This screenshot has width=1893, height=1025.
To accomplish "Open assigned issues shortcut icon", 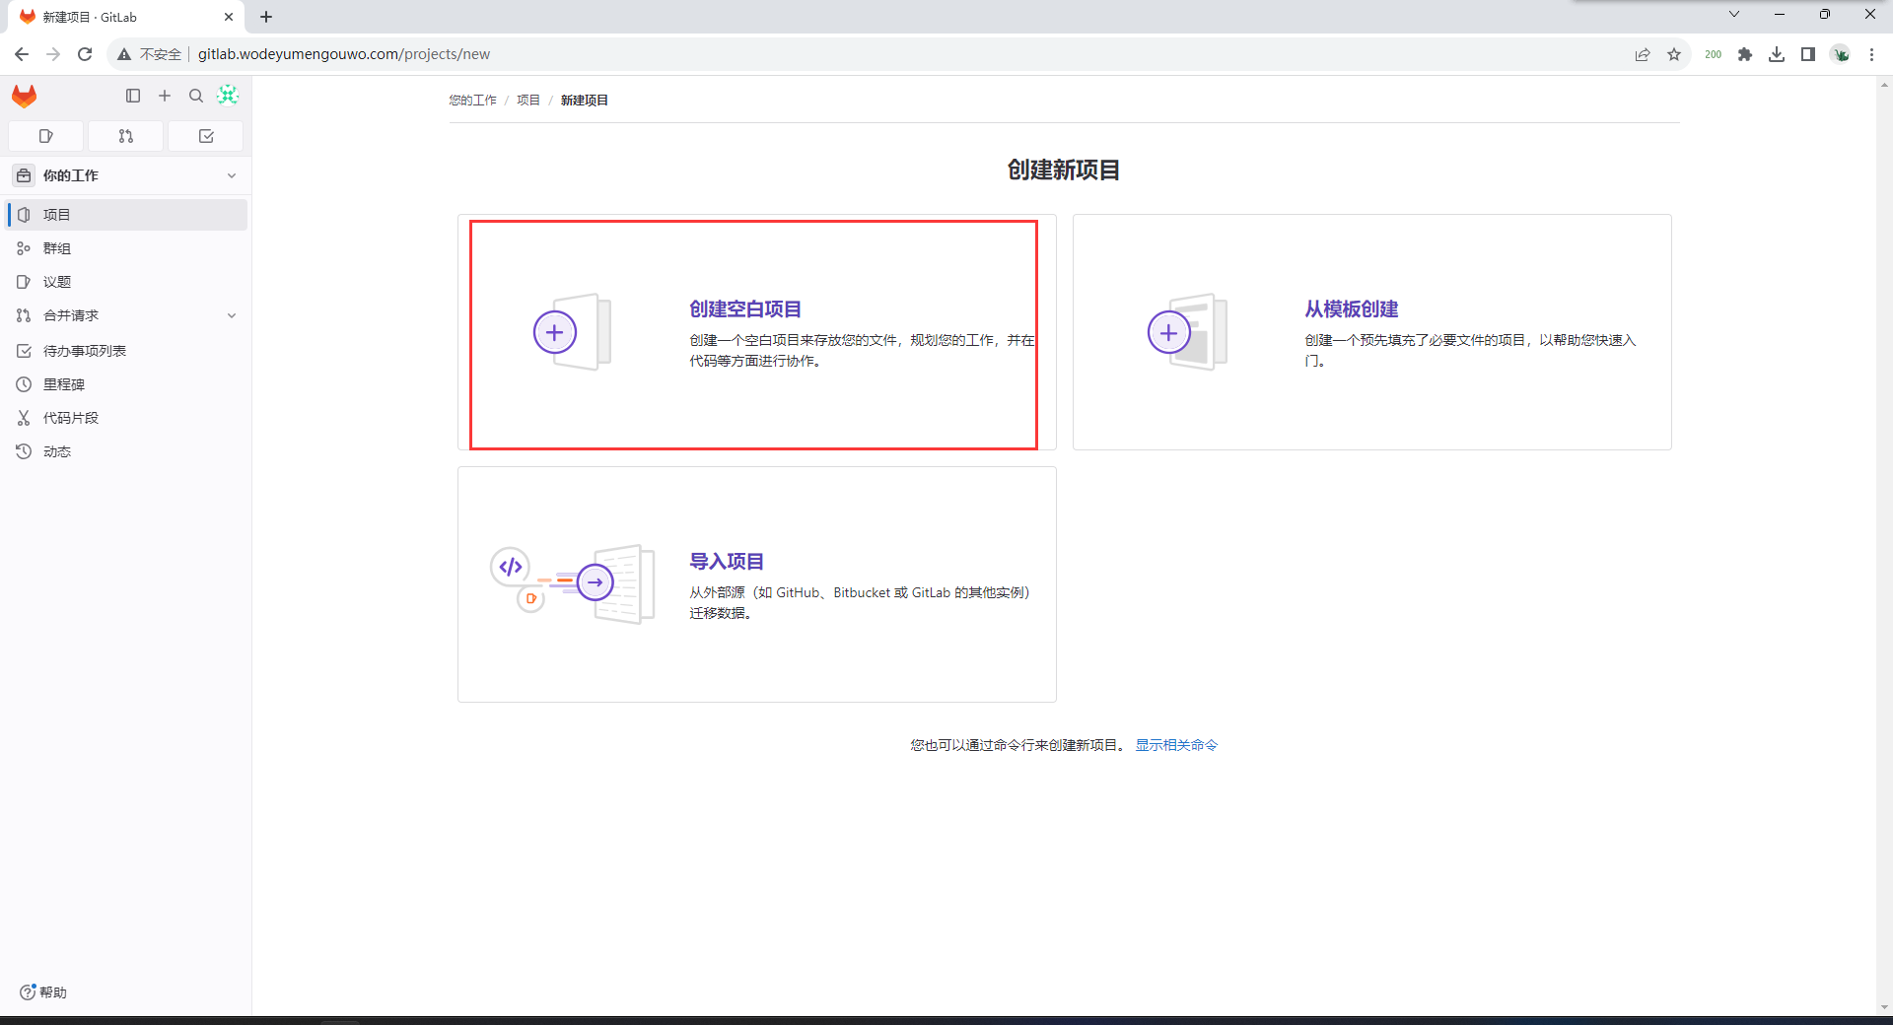I will click(45, 136).
